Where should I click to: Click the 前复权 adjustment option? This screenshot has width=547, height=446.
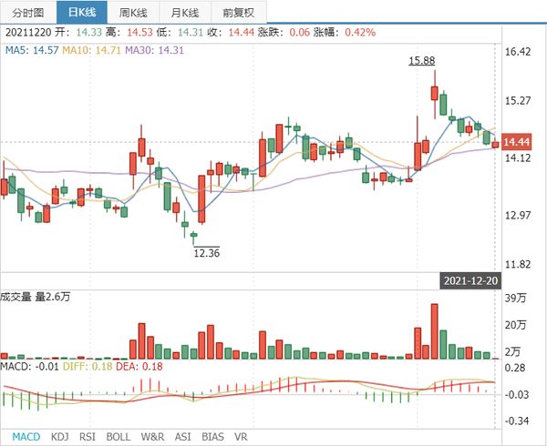[x=239, y=12]
